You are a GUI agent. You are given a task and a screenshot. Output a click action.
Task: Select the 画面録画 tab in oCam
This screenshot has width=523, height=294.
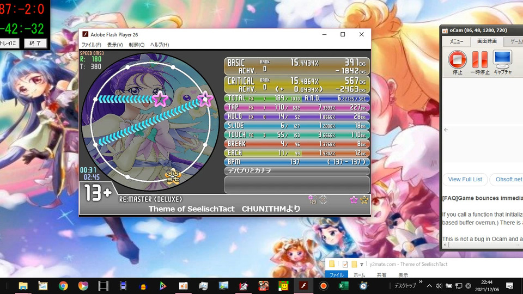(486, 41)
